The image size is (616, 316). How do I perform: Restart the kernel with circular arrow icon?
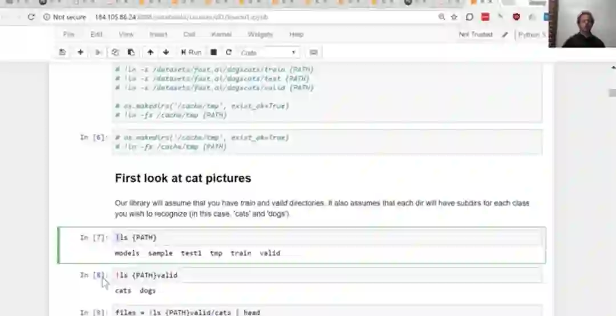229,52
